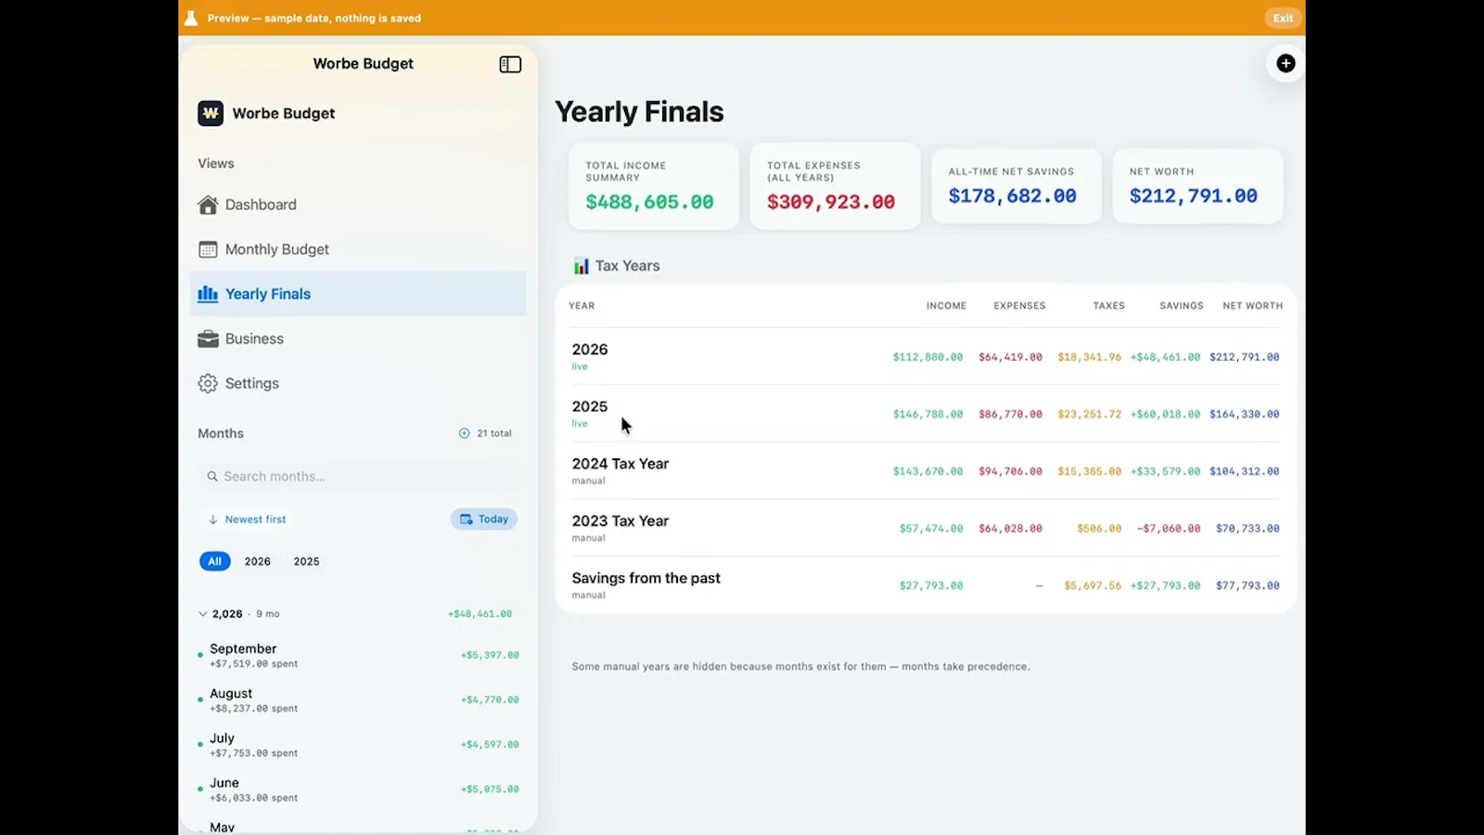Click the preview flask icon in the banner
This screenshot has height=835, width=1484.
tap(191, 18)
